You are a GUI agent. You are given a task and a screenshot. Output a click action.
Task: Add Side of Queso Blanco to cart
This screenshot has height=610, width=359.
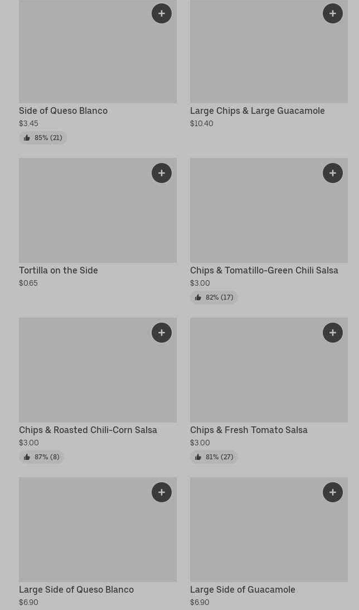point(162,13)
